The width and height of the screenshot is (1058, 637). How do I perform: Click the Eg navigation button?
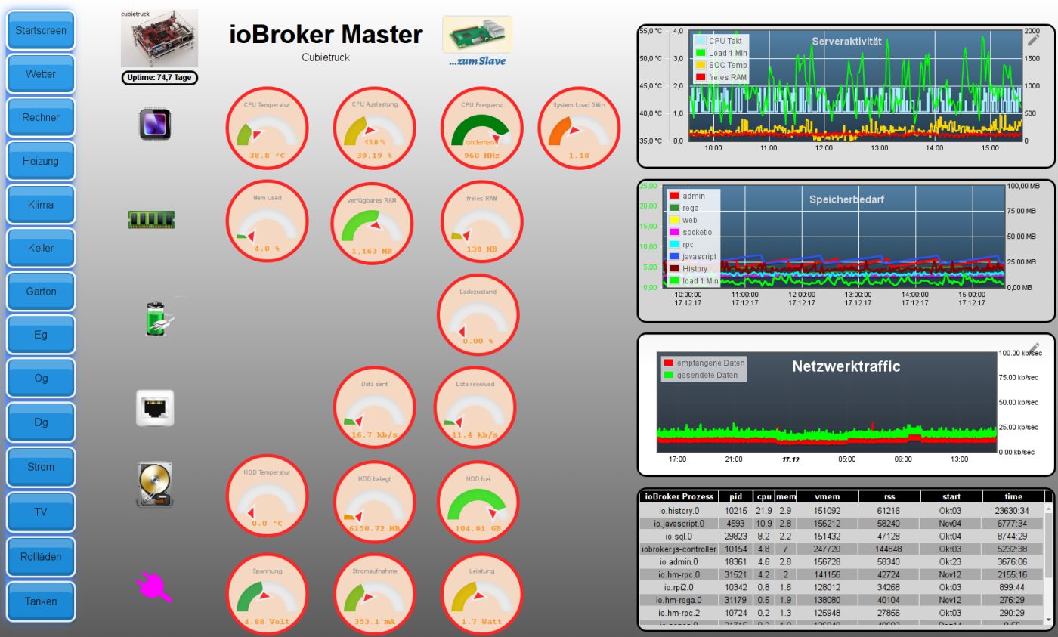(x=41, y=335)
